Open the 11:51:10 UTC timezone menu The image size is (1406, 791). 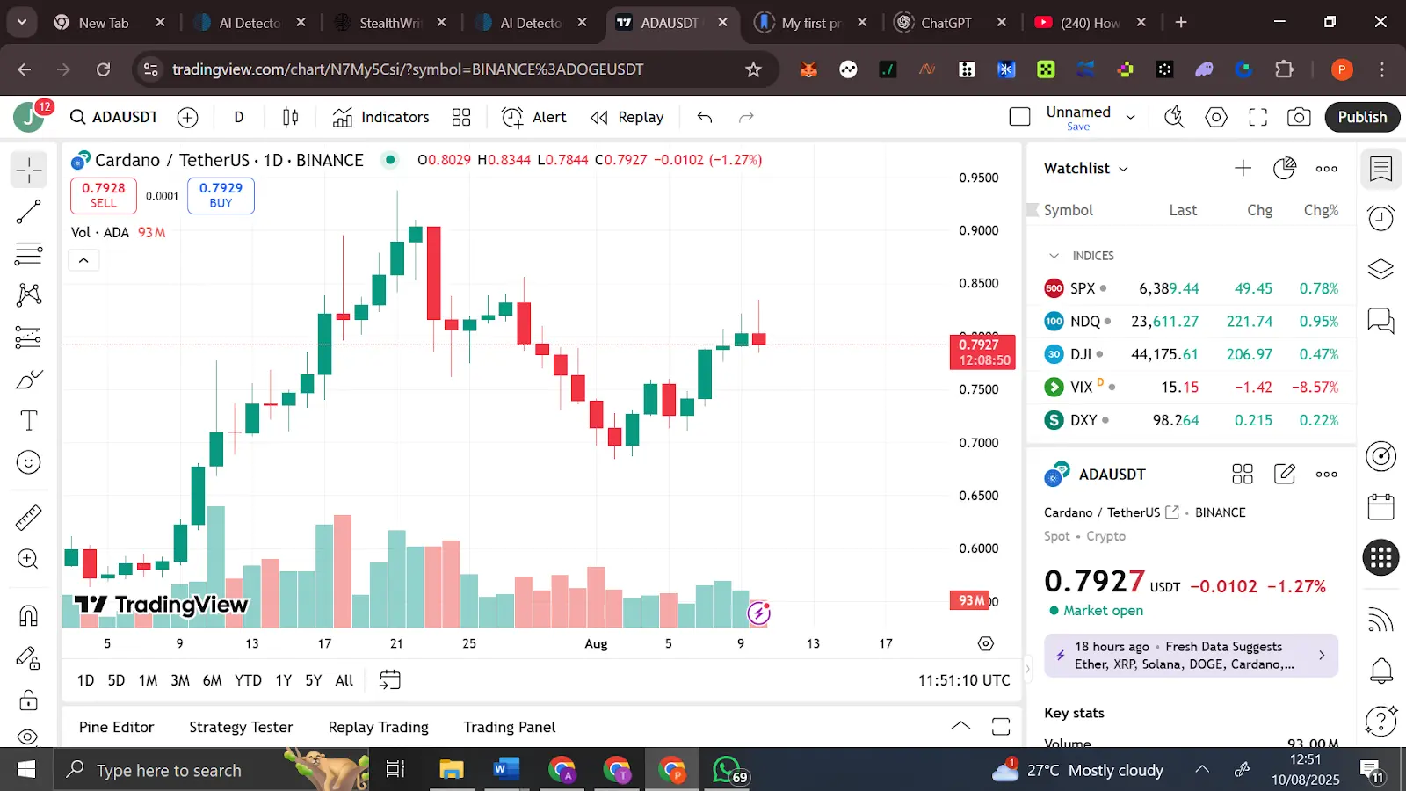964,680
